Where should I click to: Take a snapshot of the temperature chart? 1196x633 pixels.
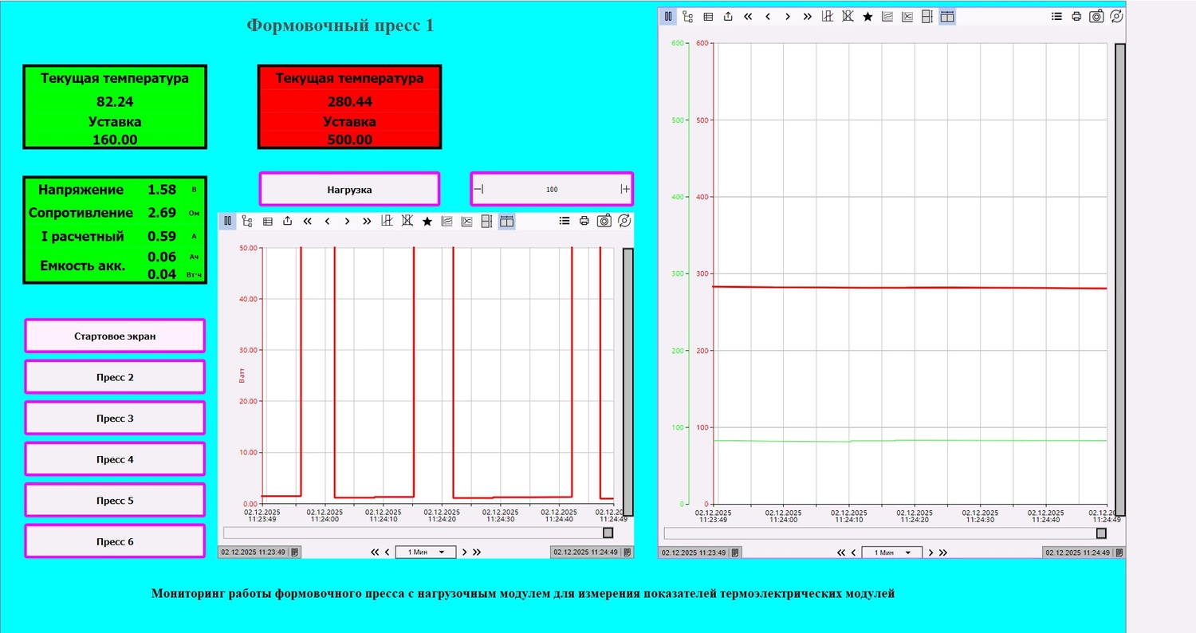(1096, 16)
